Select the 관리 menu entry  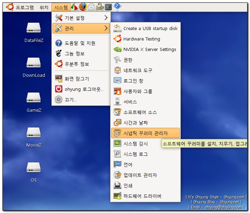tap(81, 28)
